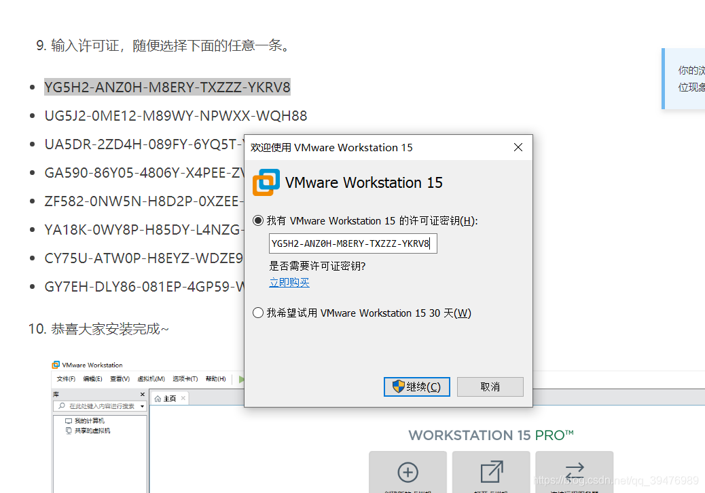Screen dimensions: 705x493
Task: Click the 取消 cancel button
Action: [490, 387]
